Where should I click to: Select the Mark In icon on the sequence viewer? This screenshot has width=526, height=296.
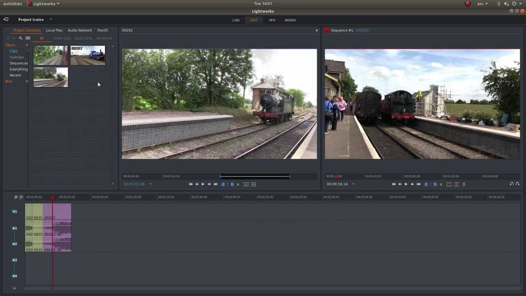[x=426, y=184]
